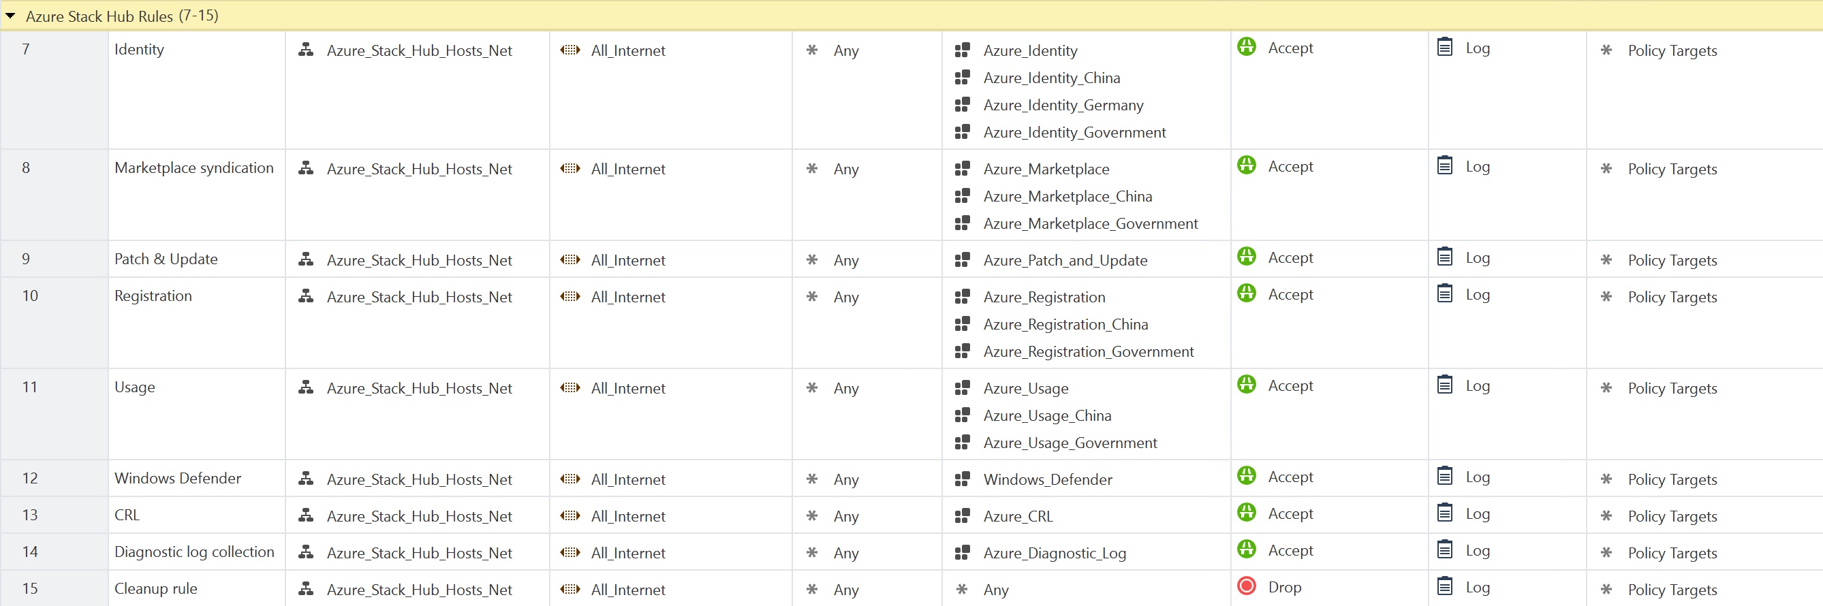The width and height of the screenshot is (1823, 606).
Task: Select the CRL rule name cell
Action: tap(197, 515)
